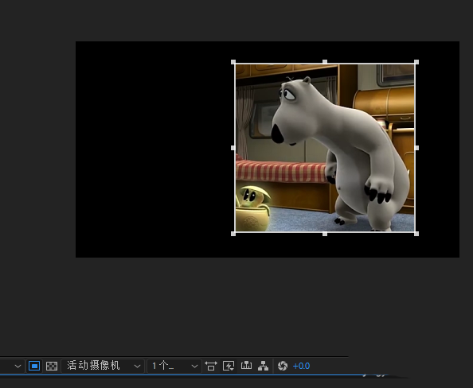Open the 1个 view layout dropdown

click(x=174, y=366)
